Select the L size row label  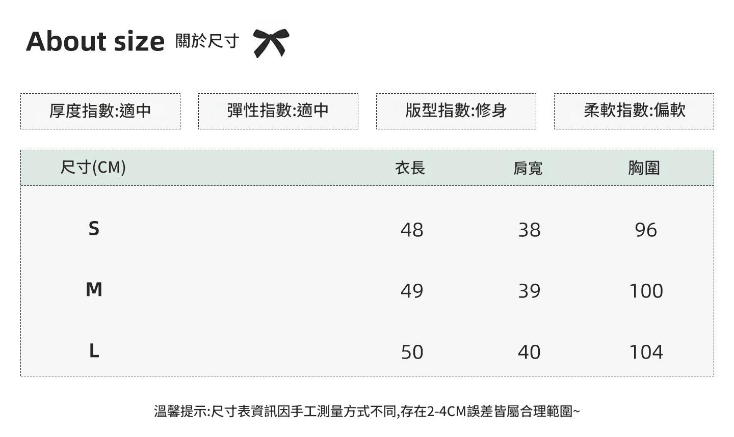coord(94,350)
